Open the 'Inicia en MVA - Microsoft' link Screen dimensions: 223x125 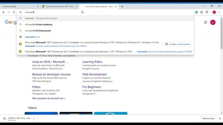50,62
